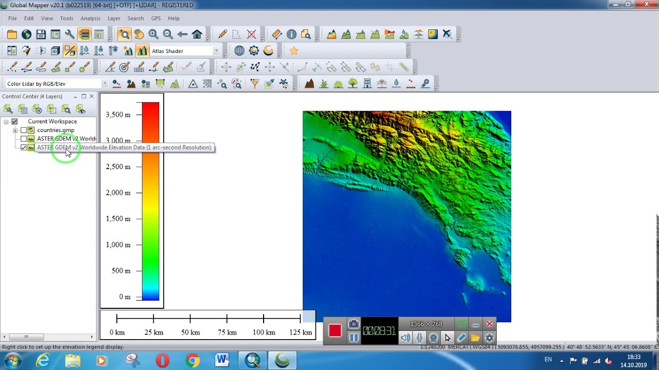Collapse the Current Workspace tree node
Image resolution: width=659 pixels, height=370 pixels.
(x=6, y=122)
